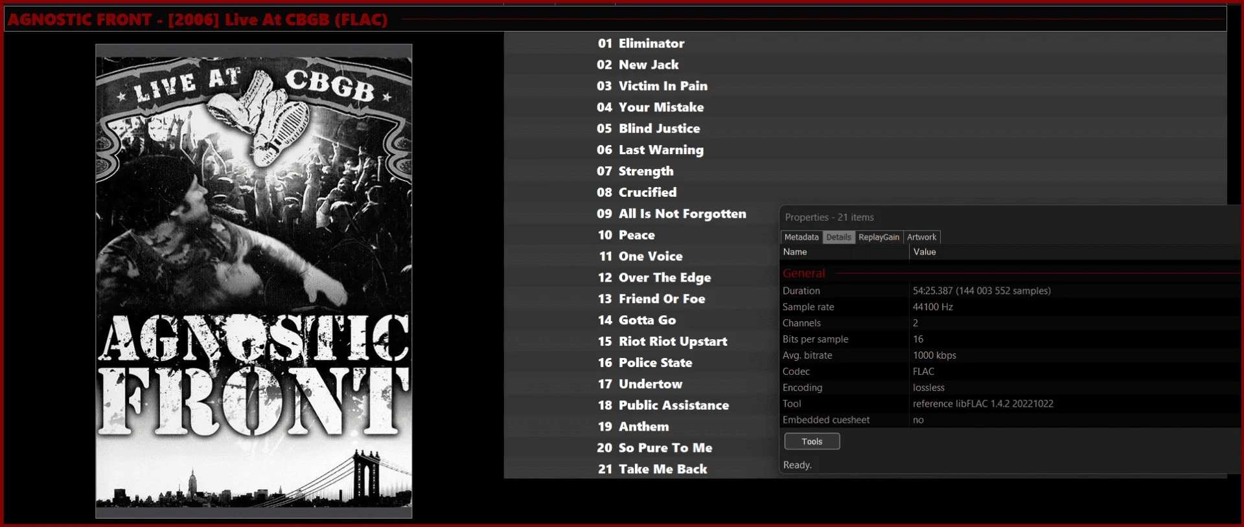1244x527 pixels.
Task: Select track 21 Take Me Back
Action: coord(652,469)
